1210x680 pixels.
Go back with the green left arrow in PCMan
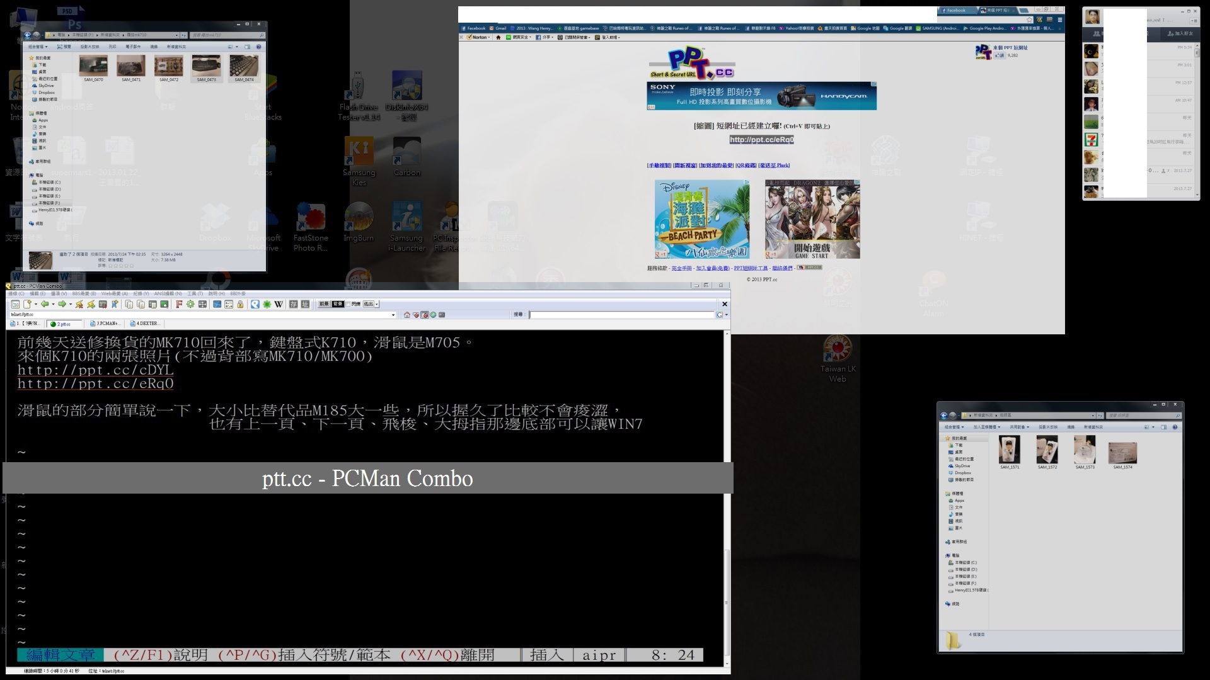coord(45,304)
